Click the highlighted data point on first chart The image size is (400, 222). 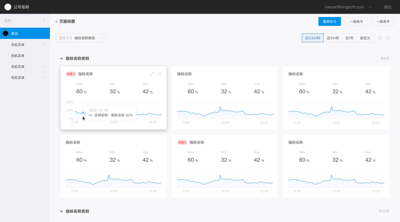pyautogui.click(x=83, y=113)
